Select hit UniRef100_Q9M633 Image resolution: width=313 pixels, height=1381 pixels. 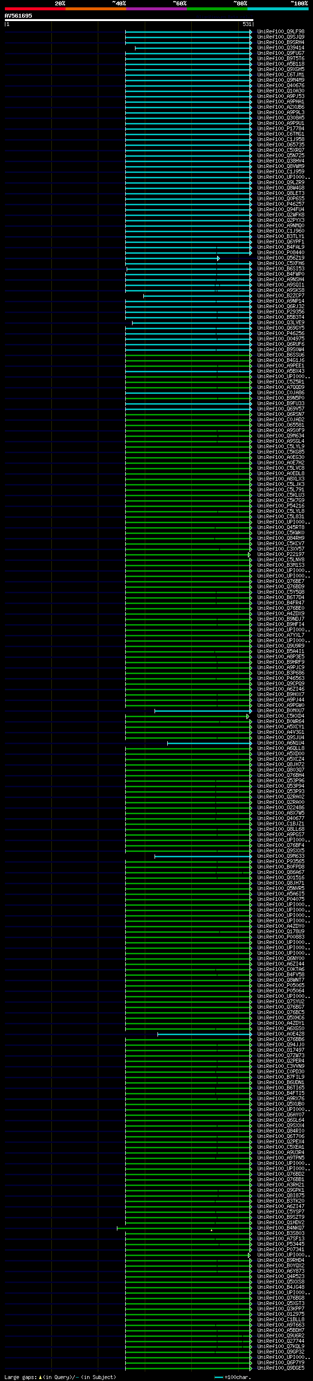click(281, 856)
